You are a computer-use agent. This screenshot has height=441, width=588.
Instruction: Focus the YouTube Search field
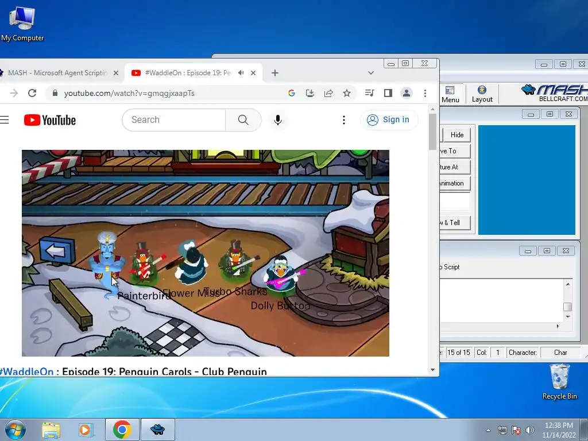coord(173,120)
